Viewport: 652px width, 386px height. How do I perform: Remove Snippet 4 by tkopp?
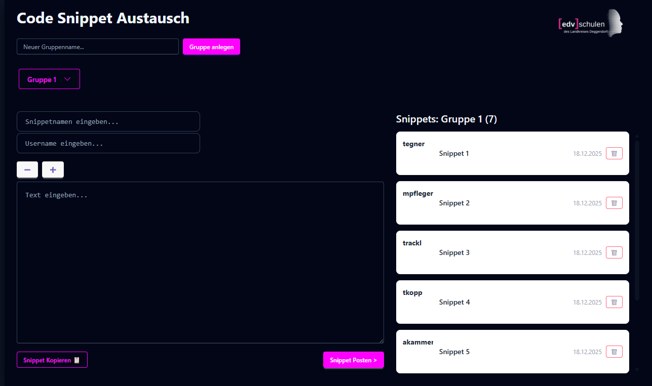pos(614,302)
